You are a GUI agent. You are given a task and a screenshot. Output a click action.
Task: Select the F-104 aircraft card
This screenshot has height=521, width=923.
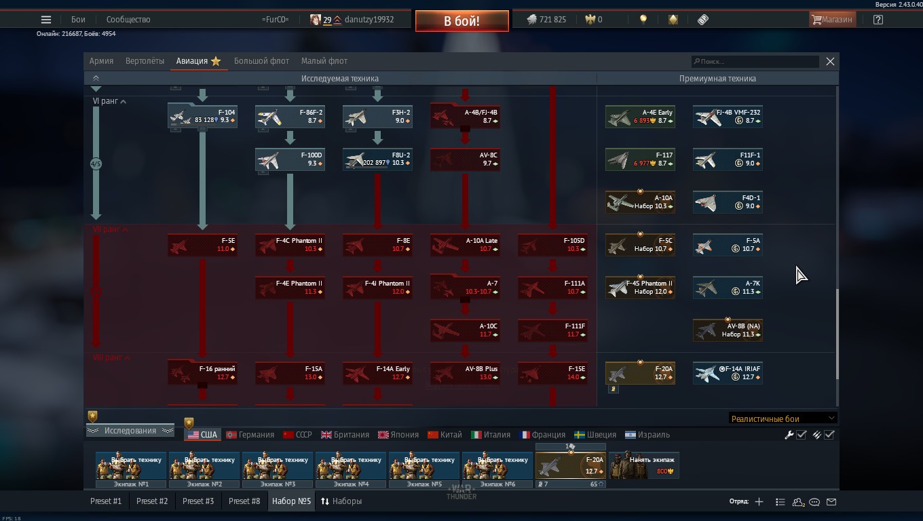[x=202, y=117]
